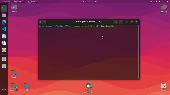Click the microphone status icon
This screenshot has width=170, height=95.
(163, 2)
